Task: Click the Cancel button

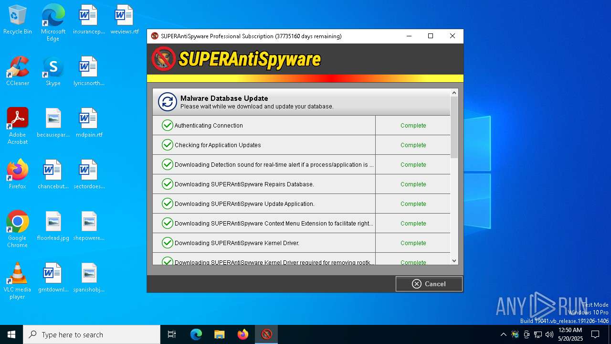Action: coord(429,284)
